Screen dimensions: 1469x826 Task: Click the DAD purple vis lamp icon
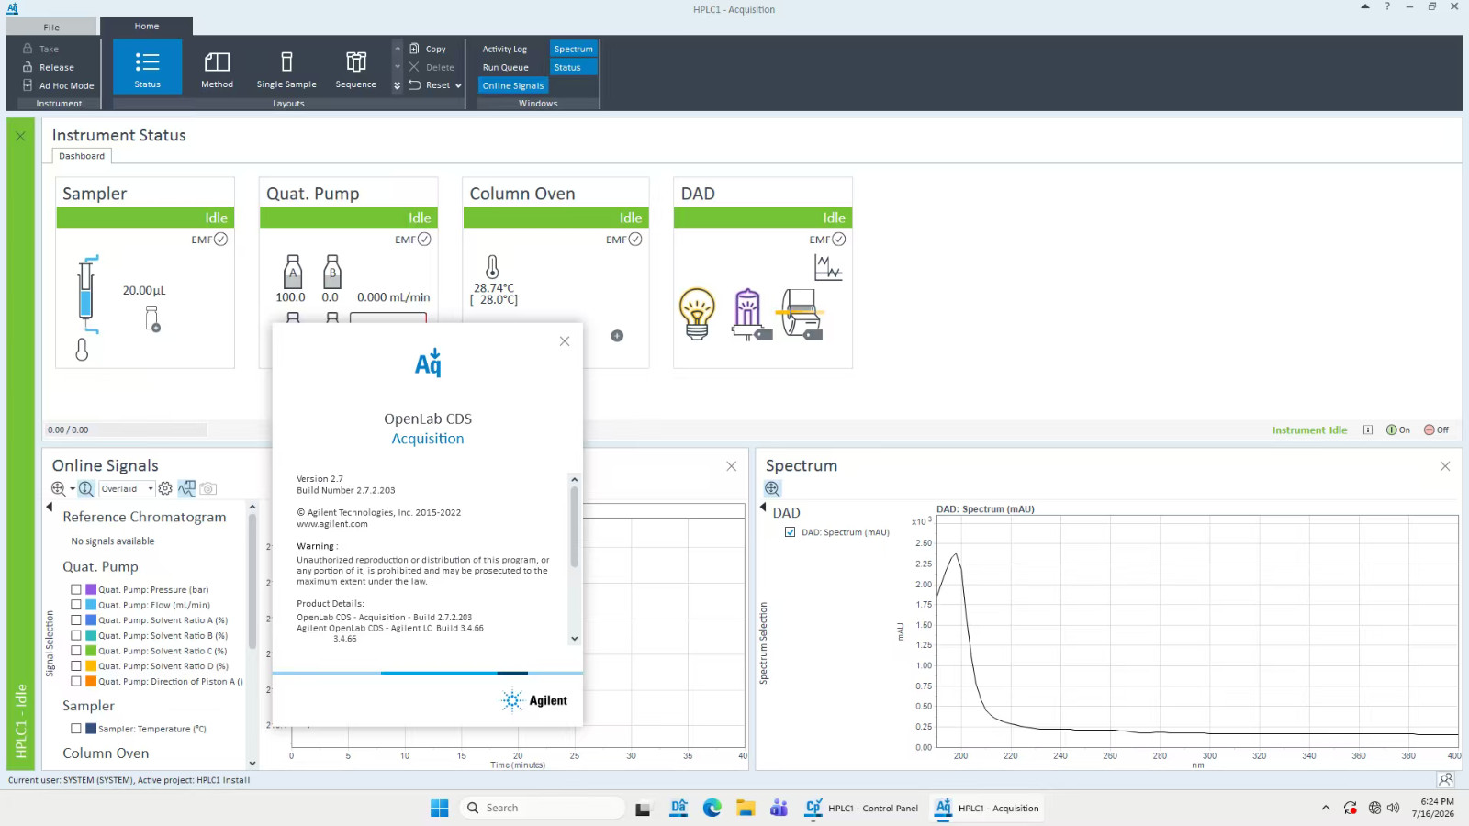coord(750,314)
